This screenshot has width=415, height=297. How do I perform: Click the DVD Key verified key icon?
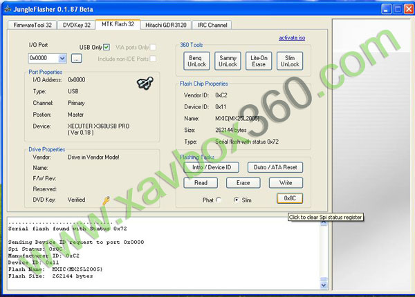[x=106, y=200]
